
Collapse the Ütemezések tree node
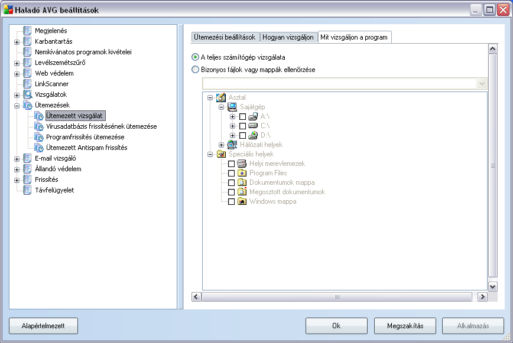coord(17,106)
